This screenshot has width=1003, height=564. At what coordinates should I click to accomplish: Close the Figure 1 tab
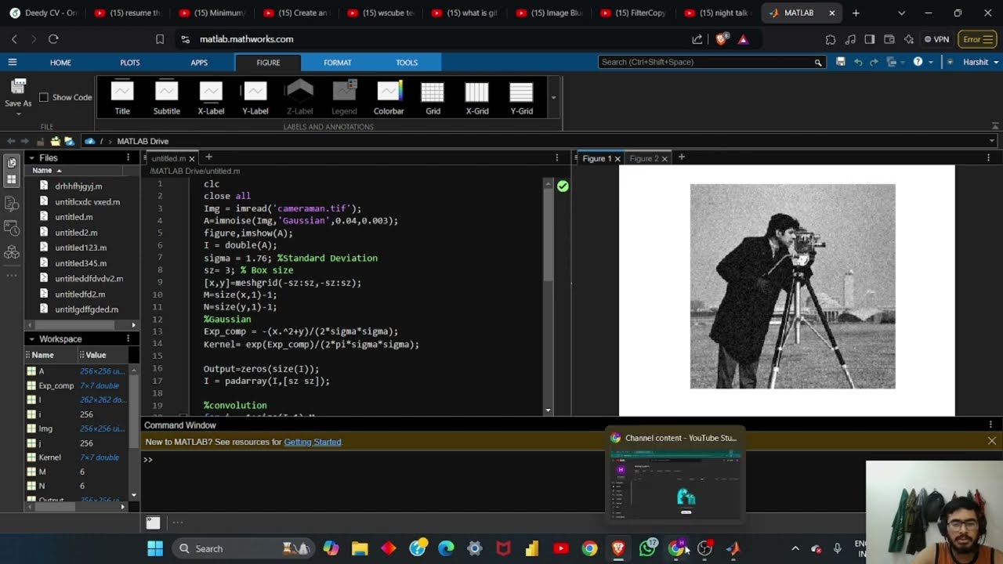617,158
